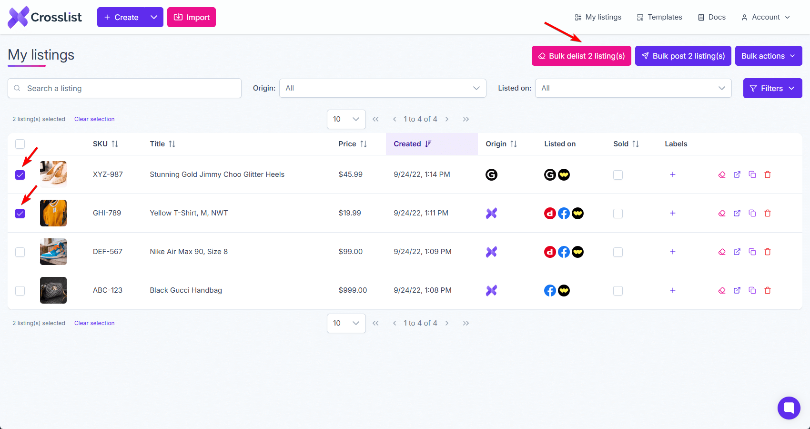Duplicate the Yellow T-Shirt listing
Screen dimensions: 810x429
pos(752,213)
